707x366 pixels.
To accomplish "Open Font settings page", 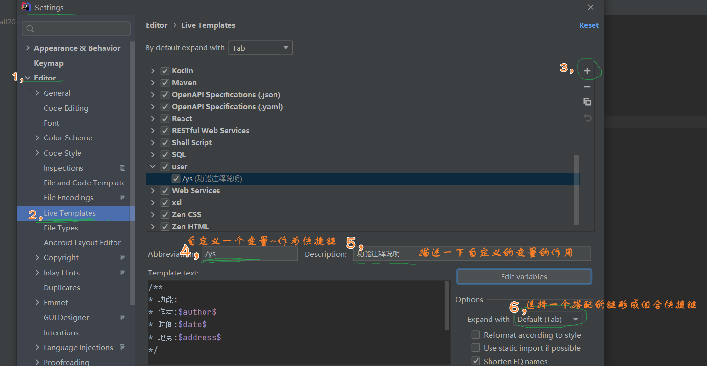I will coord(51,123).
